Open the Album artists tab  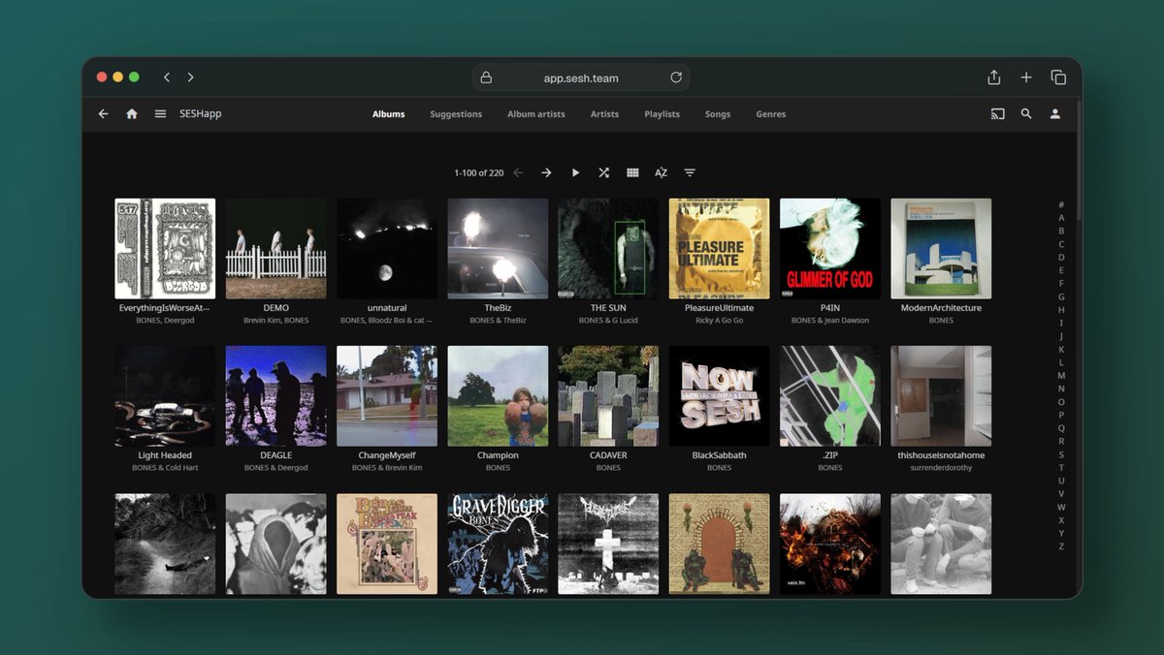[536, 114]
